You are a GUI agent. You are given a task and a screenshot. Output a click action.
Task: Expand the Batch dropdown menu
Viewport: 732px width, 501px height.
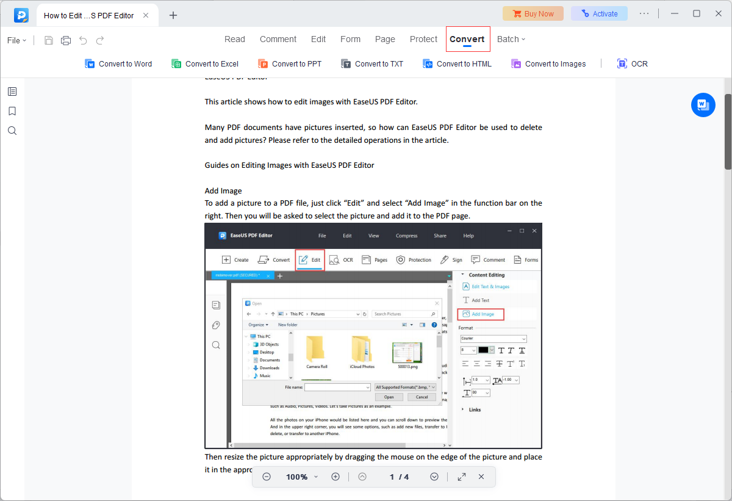(x=511, y=39)
